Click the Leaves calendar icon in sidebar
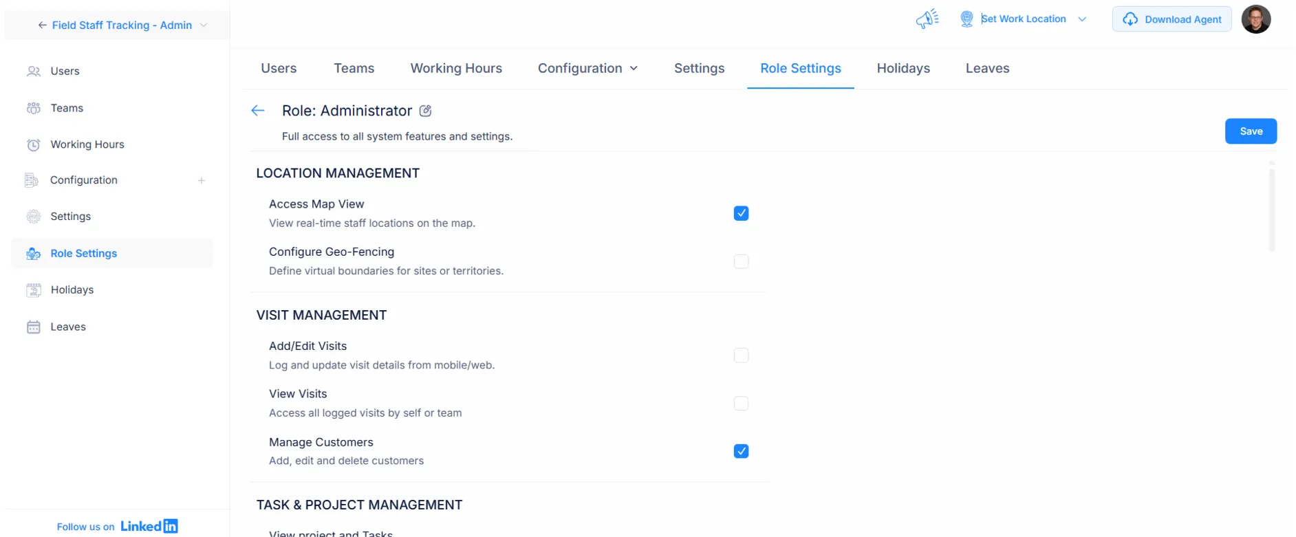 [33, 327]
